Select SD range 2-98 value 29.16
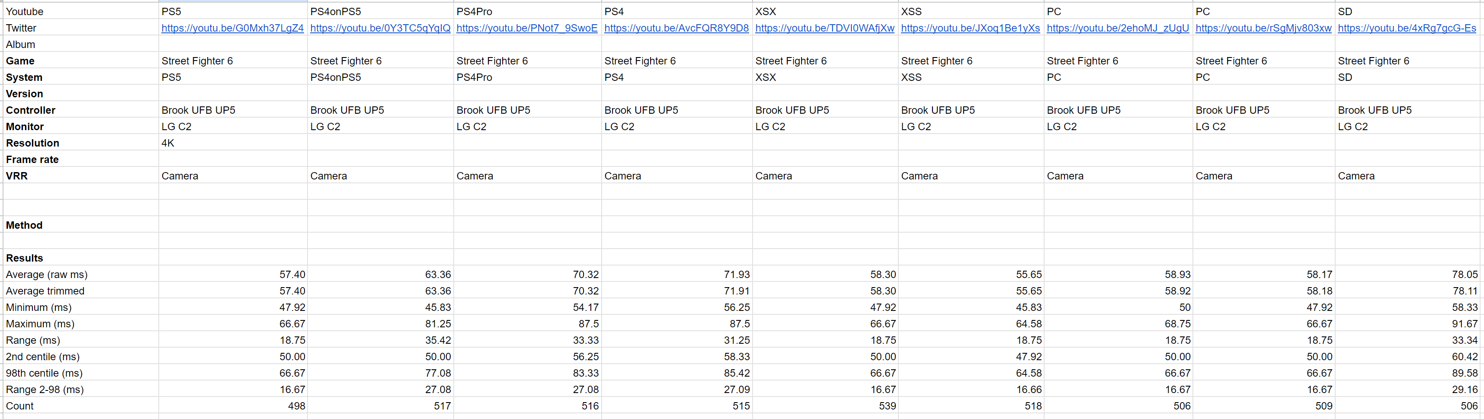The height and width of the screenshot is (419, 1484). (x=1407, y=389)
